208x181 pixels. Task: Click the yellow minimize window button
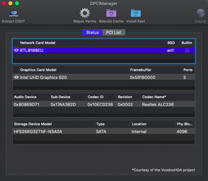[x=10, y=3]
